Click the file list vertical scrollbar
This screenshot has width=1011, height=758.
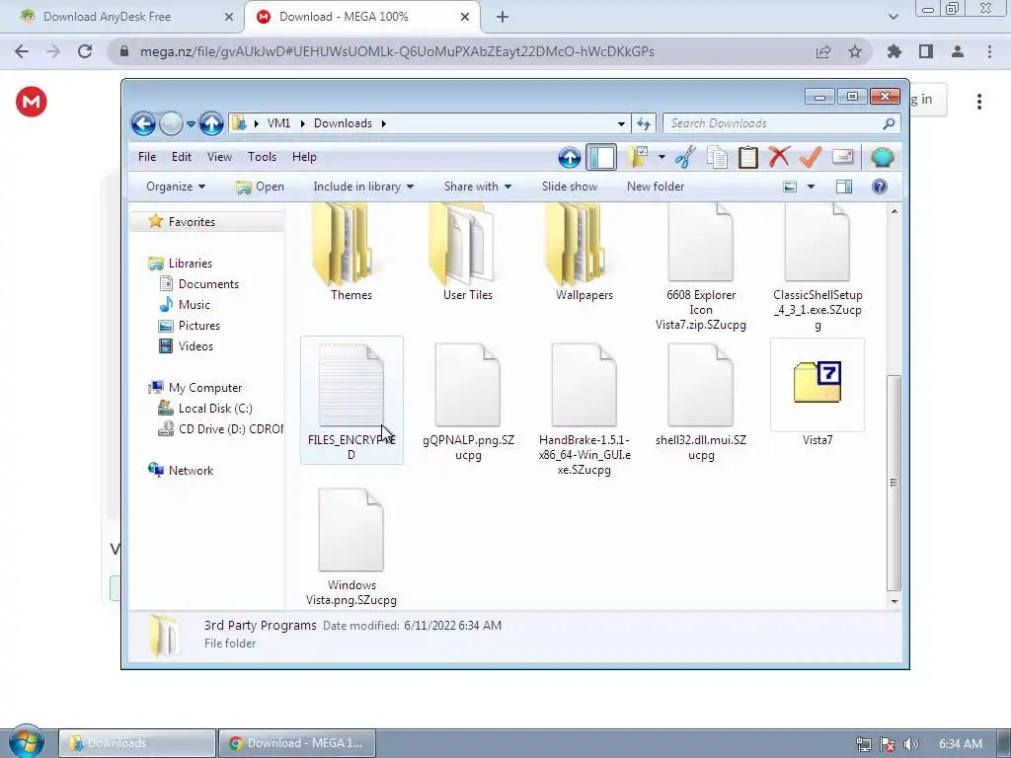pyautogui.click(x=894, y=482)
